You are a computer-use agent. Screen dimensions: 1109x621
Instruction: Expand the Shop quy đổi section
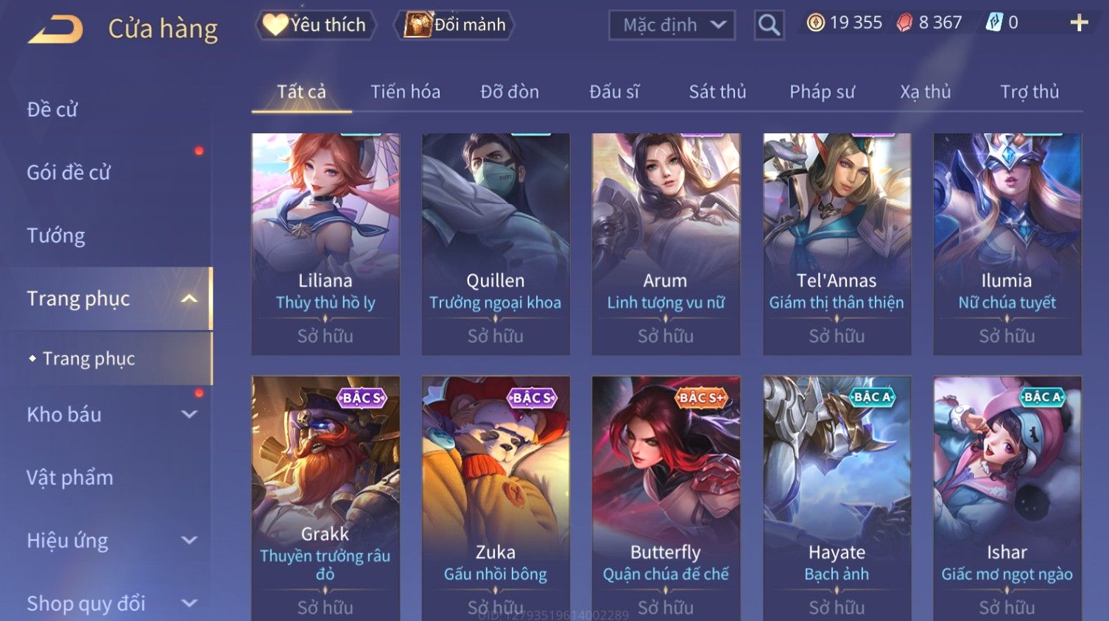click(189, 603)
